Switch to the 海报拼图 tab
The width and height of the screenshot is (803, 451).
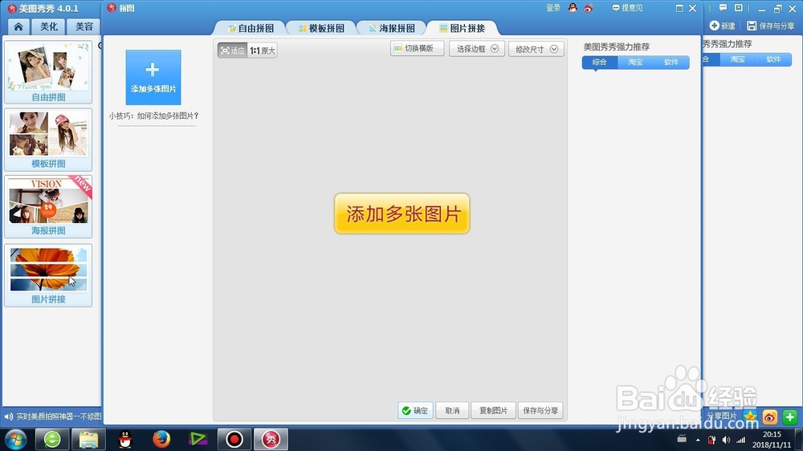pyautogui.click(x=393, y=28)
